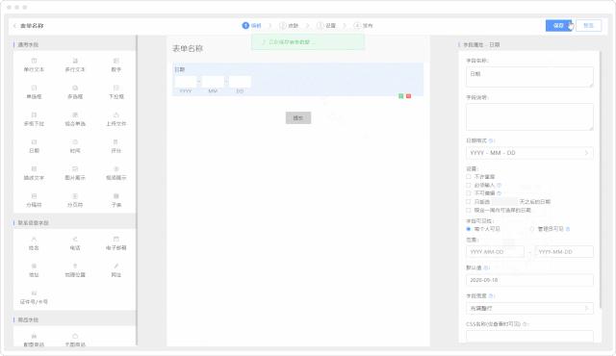This screenshot has width=616, height=356.
Task: Click the 字段名称 field name input
Action: point(529,77)
